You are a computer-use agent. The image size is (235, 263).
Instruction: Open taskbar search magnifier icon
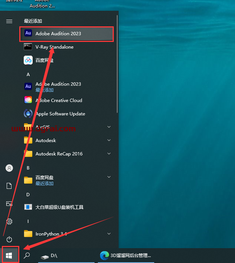point(27,256)
